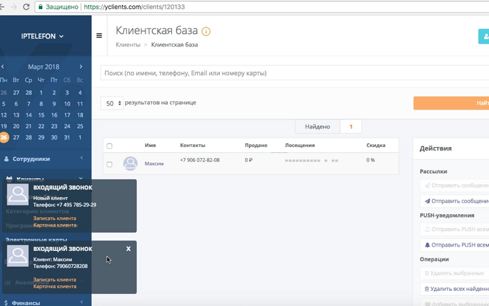489x306 pixels.
Task: Click avatar in the Новый клиент call notification
Action: tap(18, 194)
